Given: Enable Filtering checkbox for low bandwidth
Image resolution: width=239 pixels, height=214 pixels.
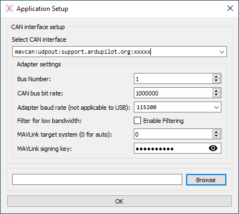Looking at the screenshot, I should [137, 121].
